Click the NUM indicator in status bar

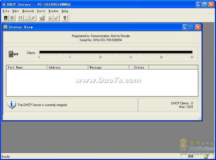191,156
